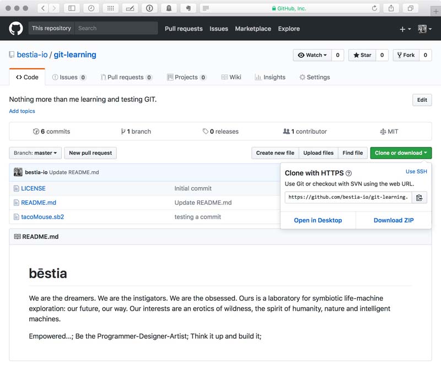Open the bestia-io owner link

(32, 55)
